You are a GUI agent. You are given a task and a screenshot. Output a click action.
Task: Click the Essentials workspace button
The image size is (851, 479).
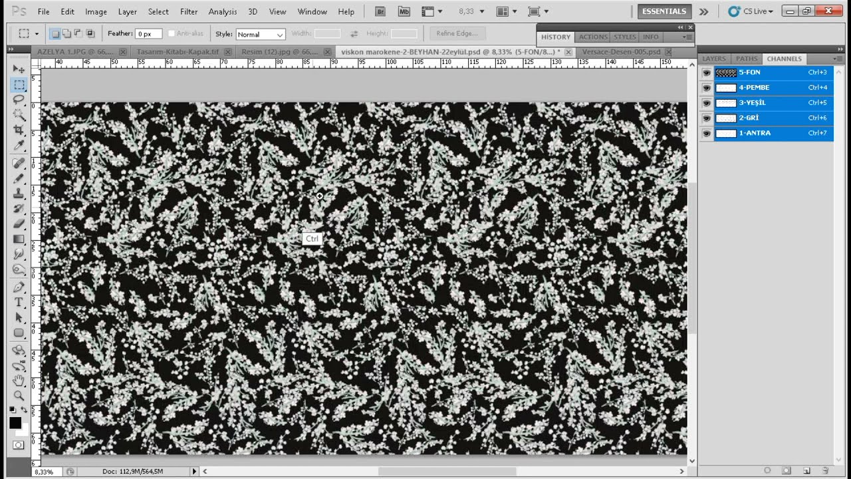(x=664, y=11)
